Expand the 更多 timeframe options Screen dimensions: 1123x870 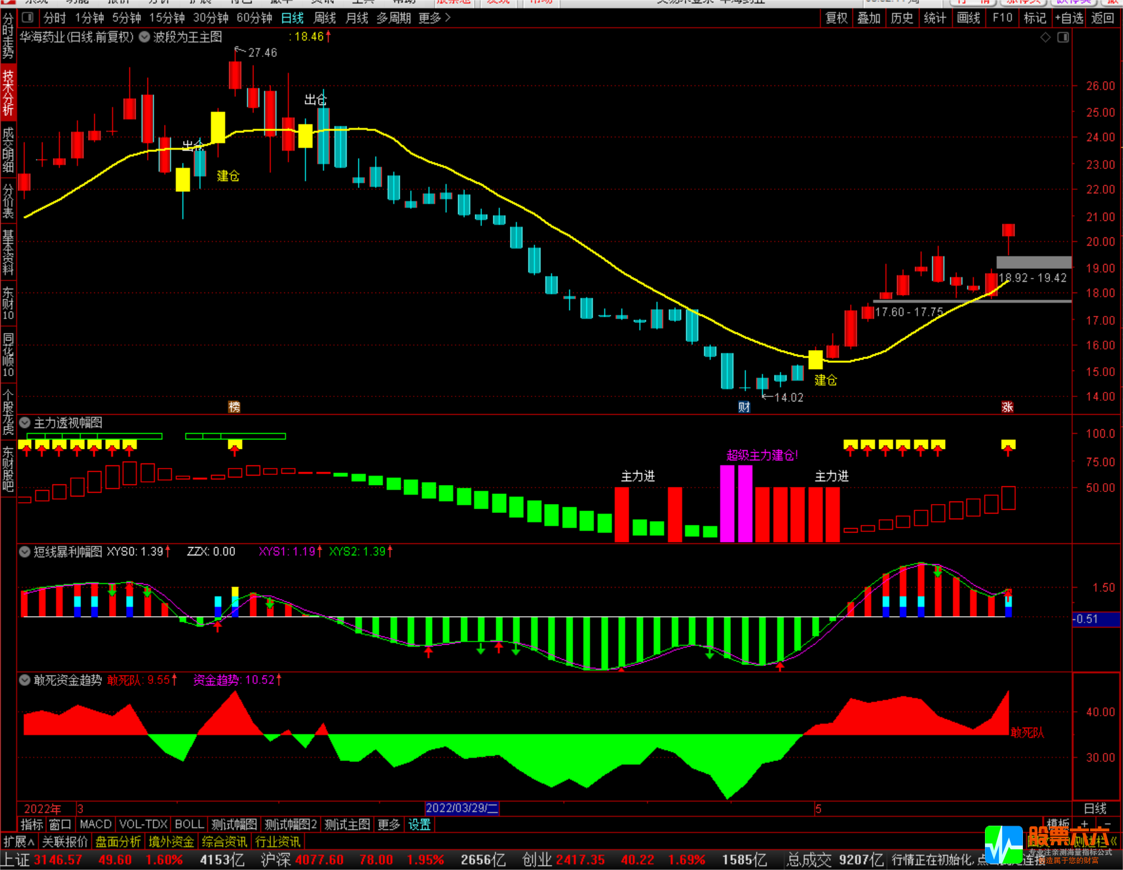click(434, 18)
